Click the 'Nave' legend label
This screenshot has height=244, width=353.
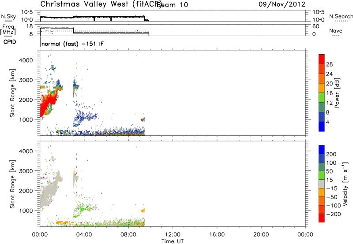pyautogui.click(x=336, y=30)
